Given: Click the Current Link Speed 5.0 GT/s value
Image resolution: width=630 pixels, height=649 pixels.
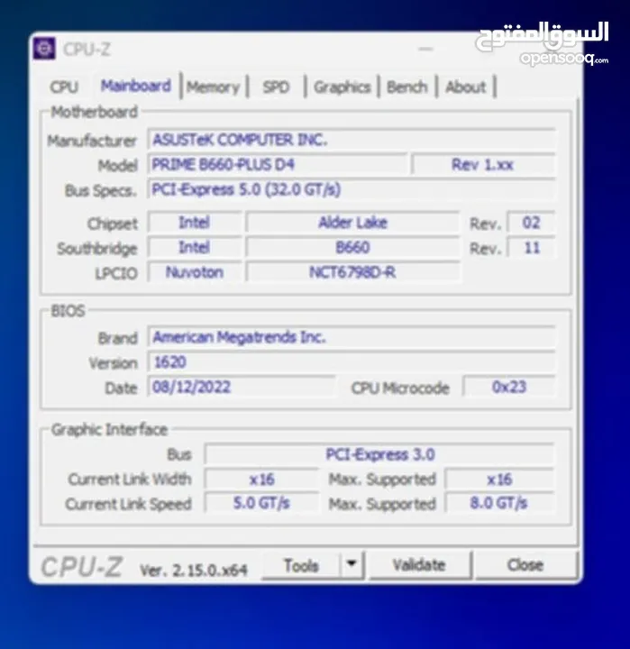Looking at the screenshot, I should coord(261,503).
